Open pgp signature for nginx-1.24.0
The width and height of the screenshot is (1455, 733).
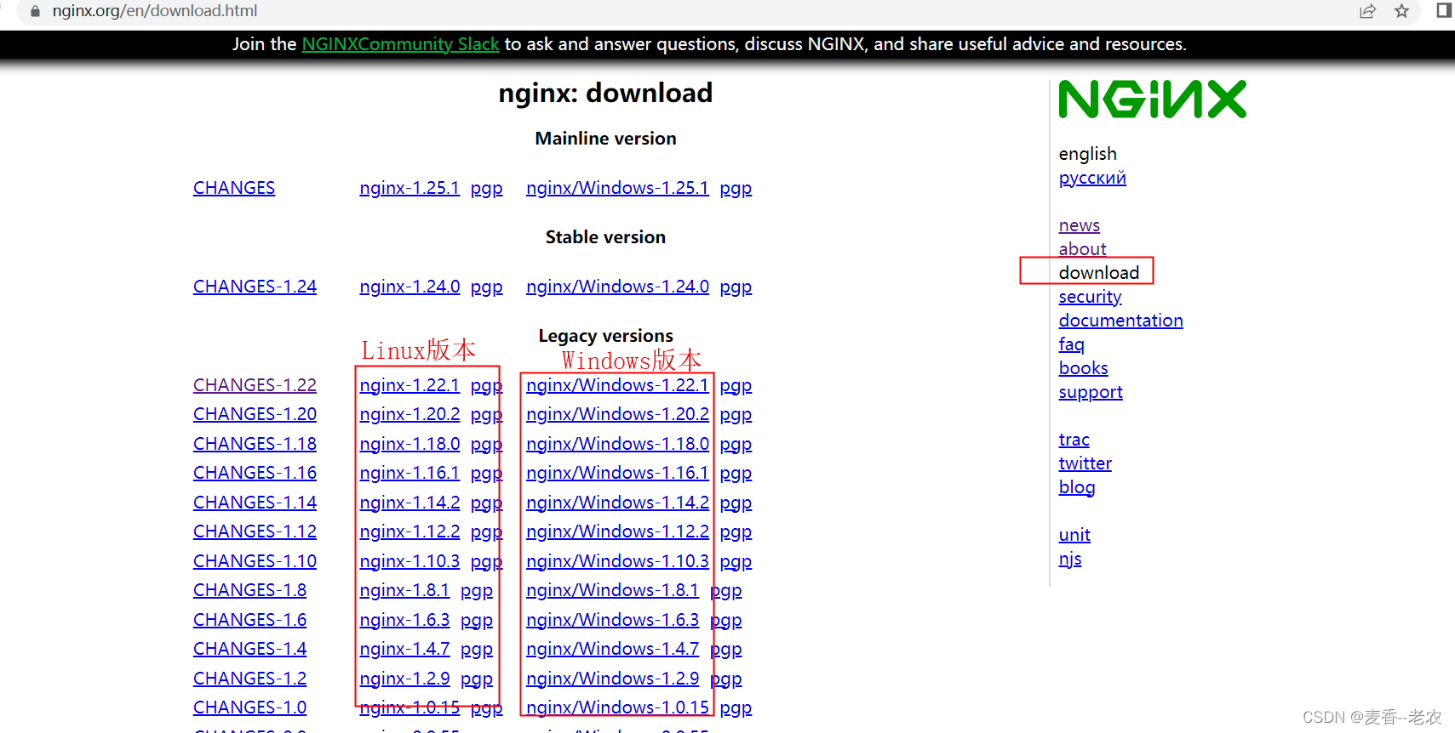[487, 287]
